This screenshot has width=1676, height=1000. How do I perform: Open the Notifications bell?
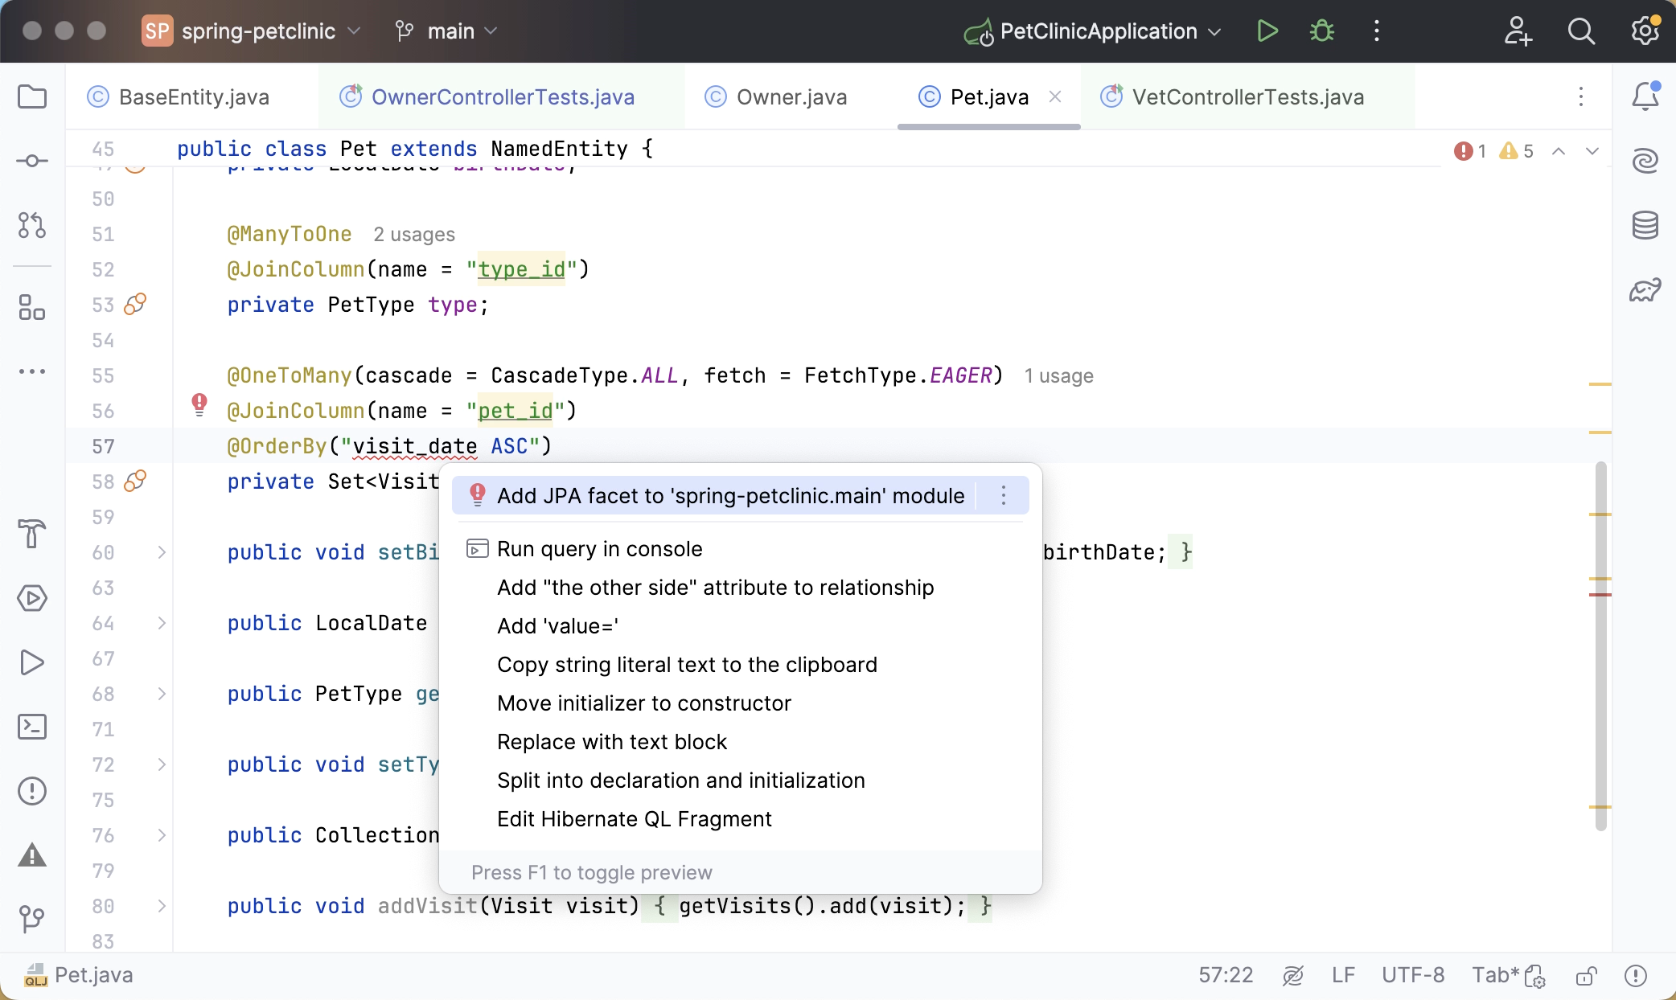pos(1645,96)
